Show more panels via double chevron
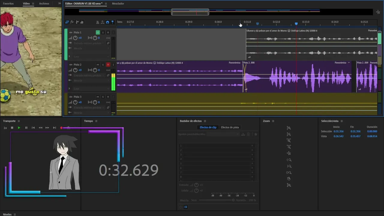 point(59,4)
